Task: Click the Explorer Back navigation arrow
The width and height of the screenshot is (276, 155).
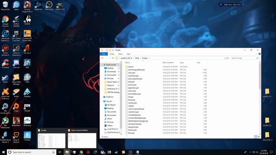Action: click(103, 58)
